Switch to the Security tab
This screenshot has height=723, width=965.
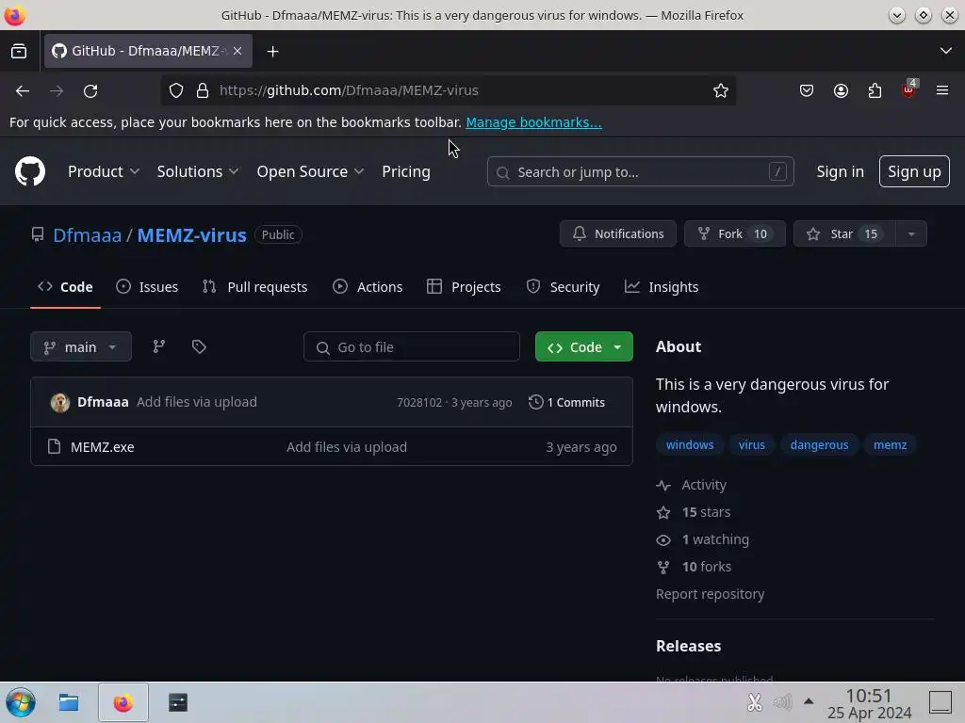563,287
